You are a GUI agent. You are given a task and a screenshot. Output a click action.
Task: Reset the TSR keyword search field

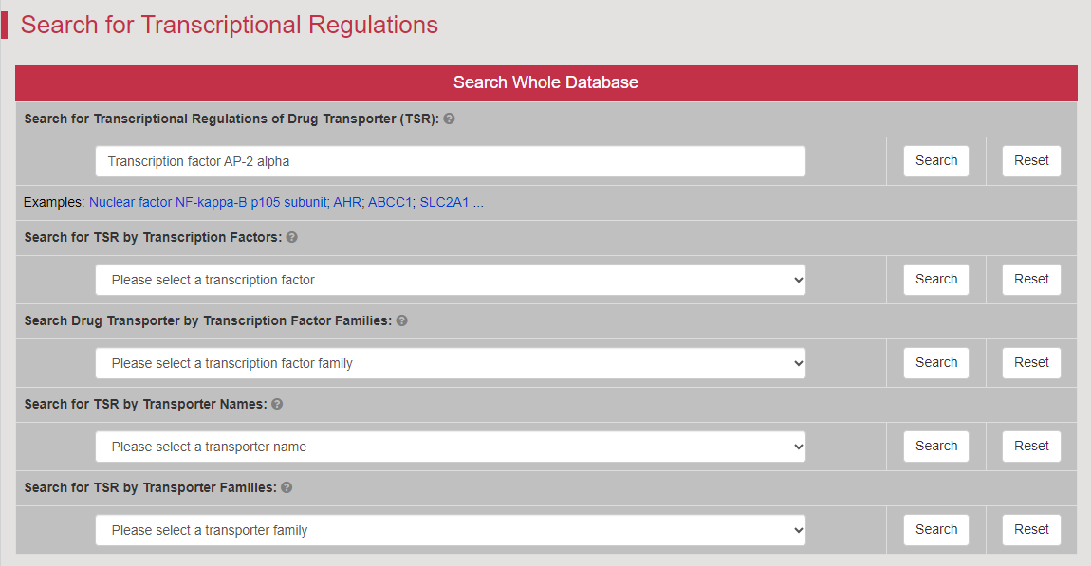pos(1031,161)
